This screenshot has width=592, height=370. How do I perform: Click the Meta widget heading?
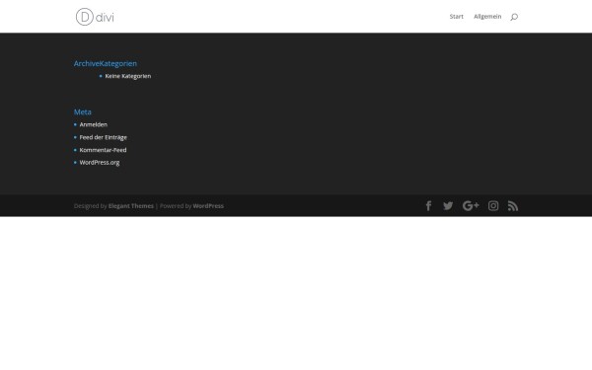pos(83,111)
